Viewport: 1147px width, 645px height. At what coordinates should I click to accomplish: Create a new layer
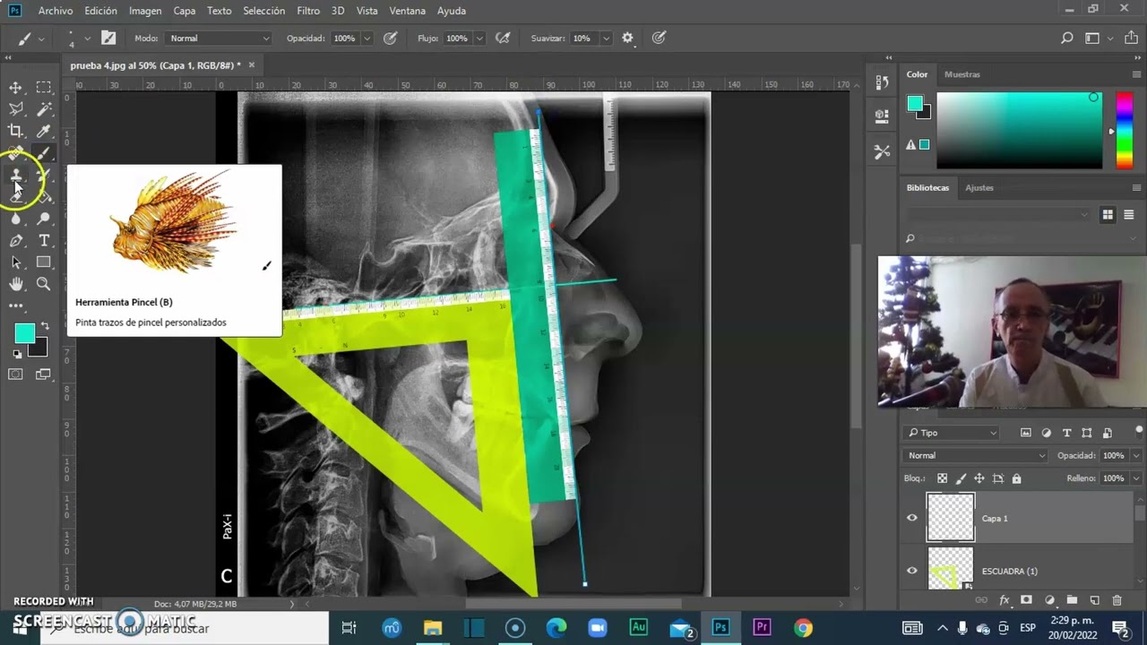coord(1094,600)
